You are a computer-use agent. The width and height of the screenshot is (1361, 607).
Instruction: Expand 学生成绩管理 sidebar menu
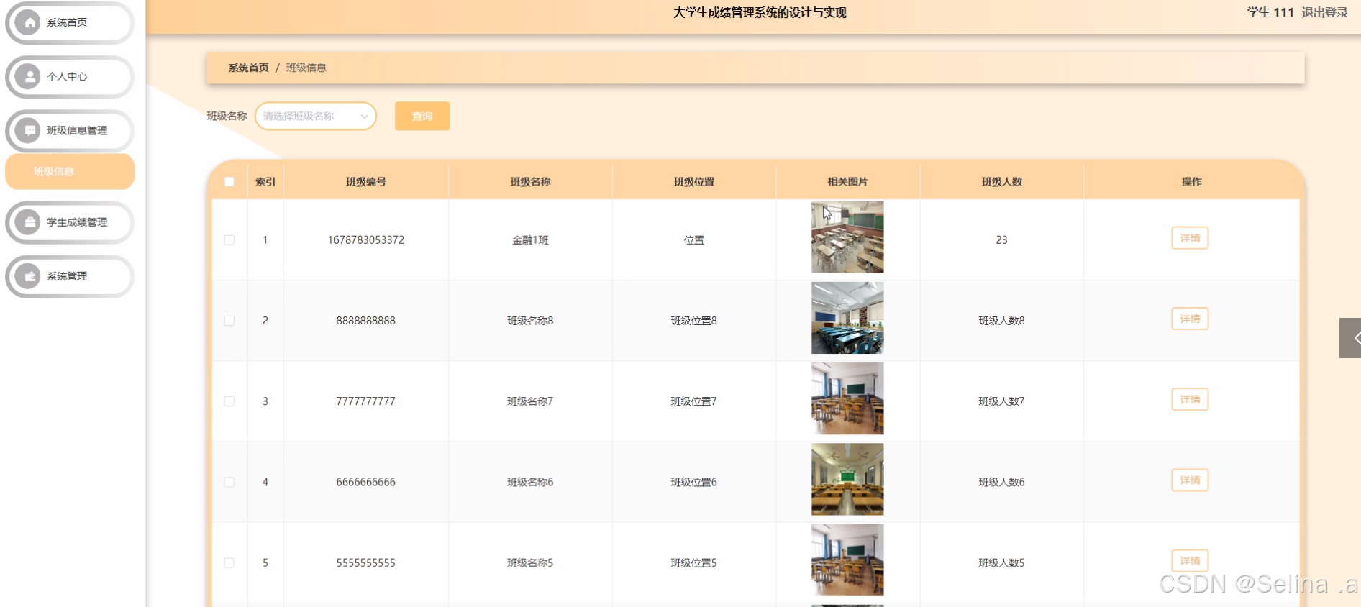[70, 222]
